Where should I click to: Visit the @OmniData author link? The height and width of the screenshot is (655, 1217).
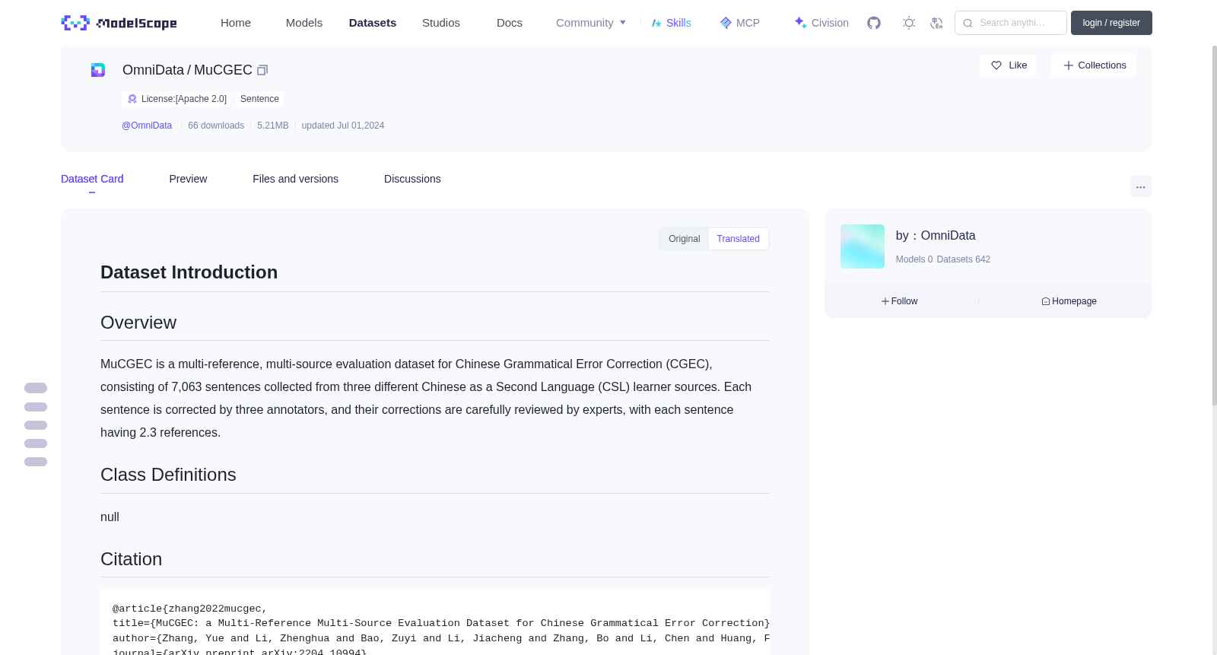[147, 126]
